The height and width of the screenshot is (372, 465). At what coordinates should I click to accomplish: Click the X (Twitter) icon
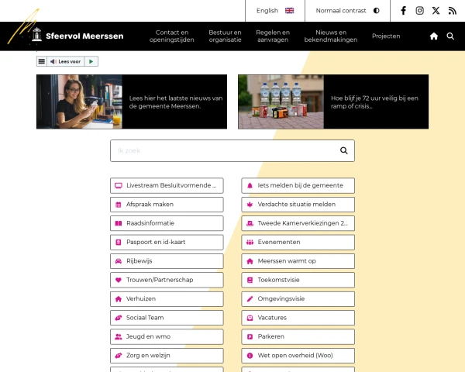point(436,11)
